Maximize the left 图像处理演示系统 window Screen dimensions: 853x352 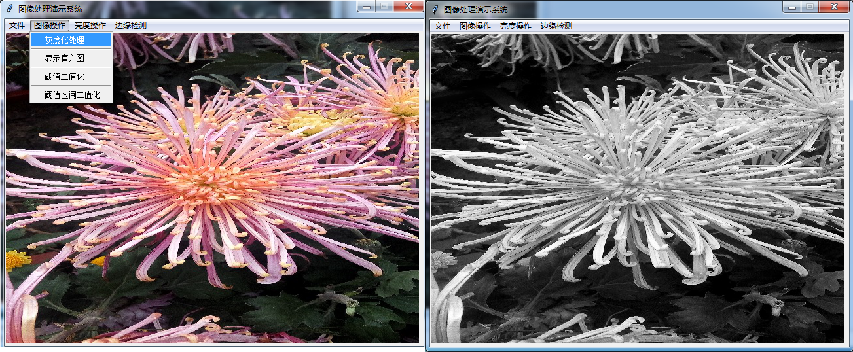384,6
